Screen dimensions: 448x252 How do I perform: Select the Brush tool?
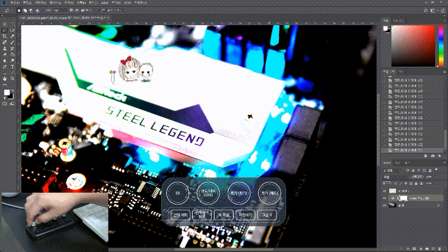12,43
